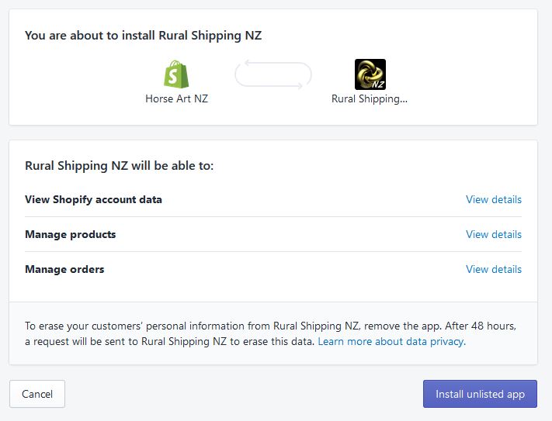552x421 pixels.
Task: Click the Install unlisted app button
Action: (480, 394)
